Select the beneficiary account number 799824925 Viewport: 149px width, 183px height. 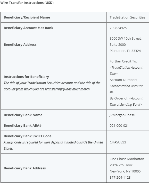(x=118, y=28)
